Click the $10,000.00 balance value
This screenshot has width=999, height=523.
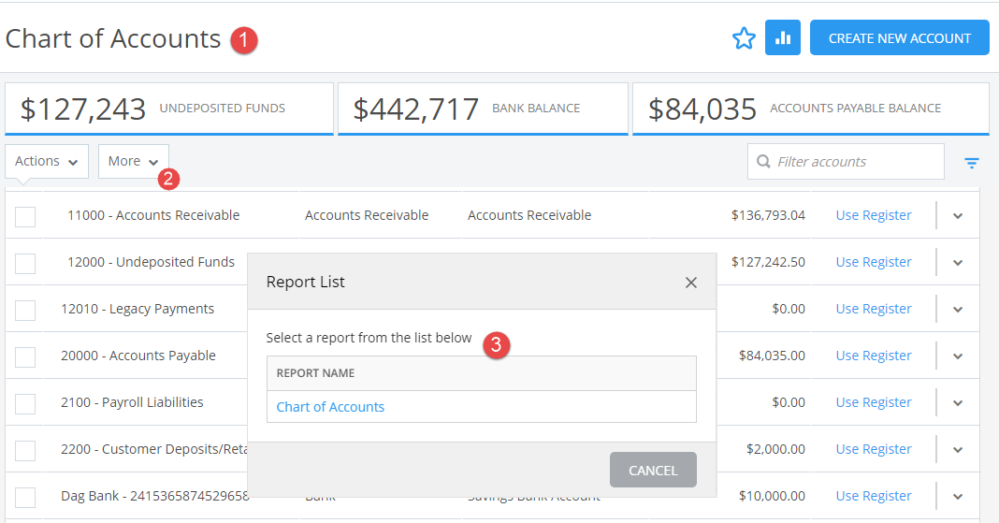click(772, 496)
